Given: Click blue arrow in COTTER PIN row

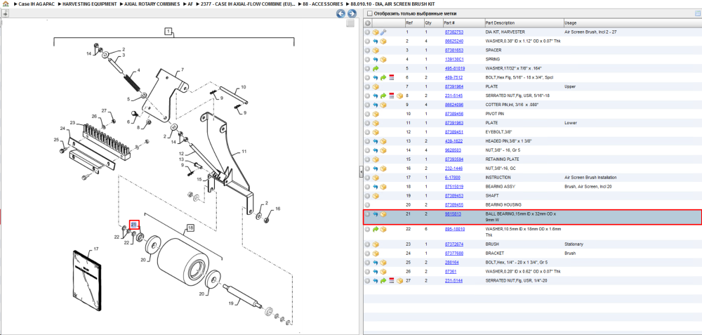Looking at the screenshot, I should pos(376,105).
